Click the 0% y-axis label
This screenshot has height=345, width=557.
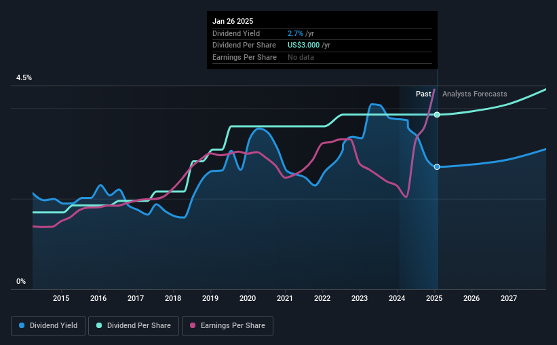click(21, 281)
